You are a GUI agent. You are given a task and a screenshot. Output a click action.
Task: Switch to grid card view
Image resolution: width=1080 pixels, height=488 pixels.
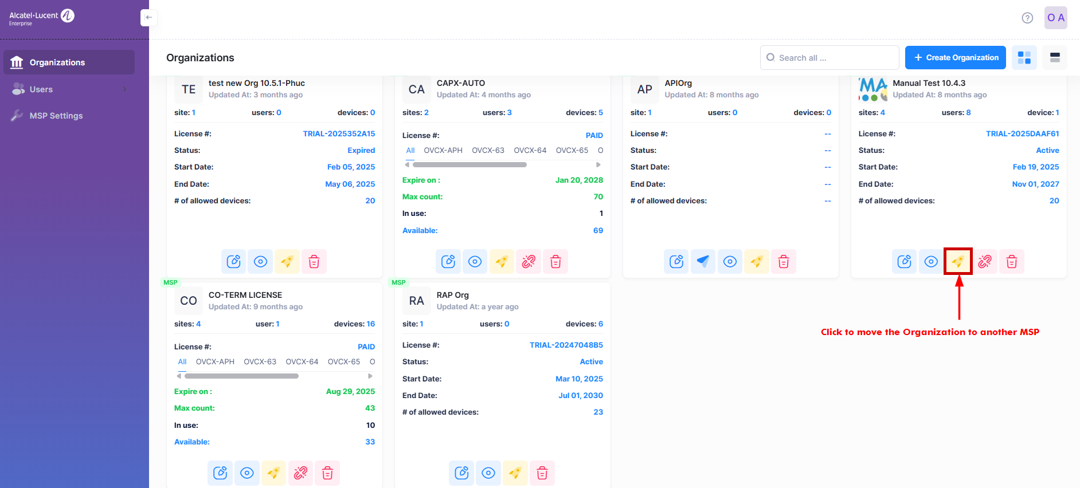click(1024, 58)
